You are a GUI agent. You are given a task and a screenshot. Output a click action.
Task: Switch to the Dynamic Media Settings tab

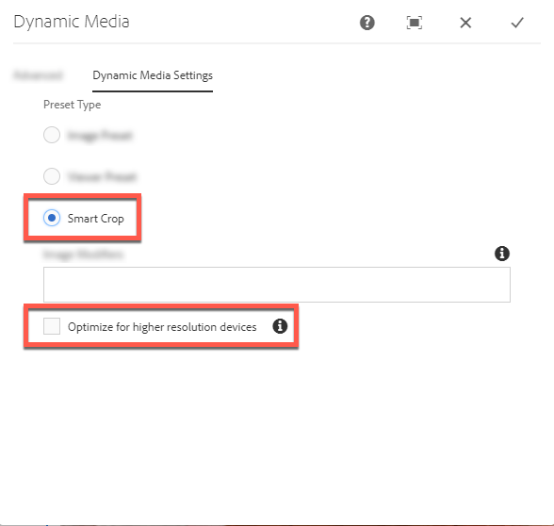[153, 75]
